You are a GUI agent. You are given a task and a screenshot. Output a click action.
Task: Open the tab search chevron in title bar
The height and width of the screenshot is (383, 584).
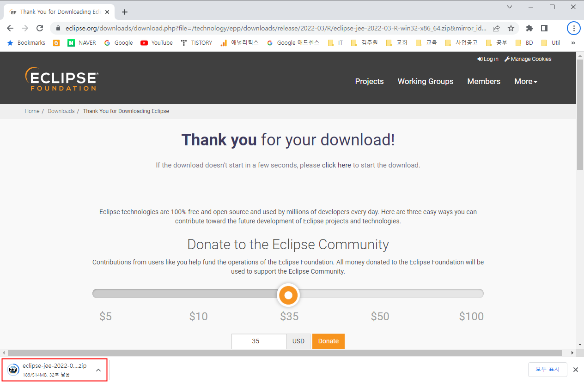click(x=510, y=7)
